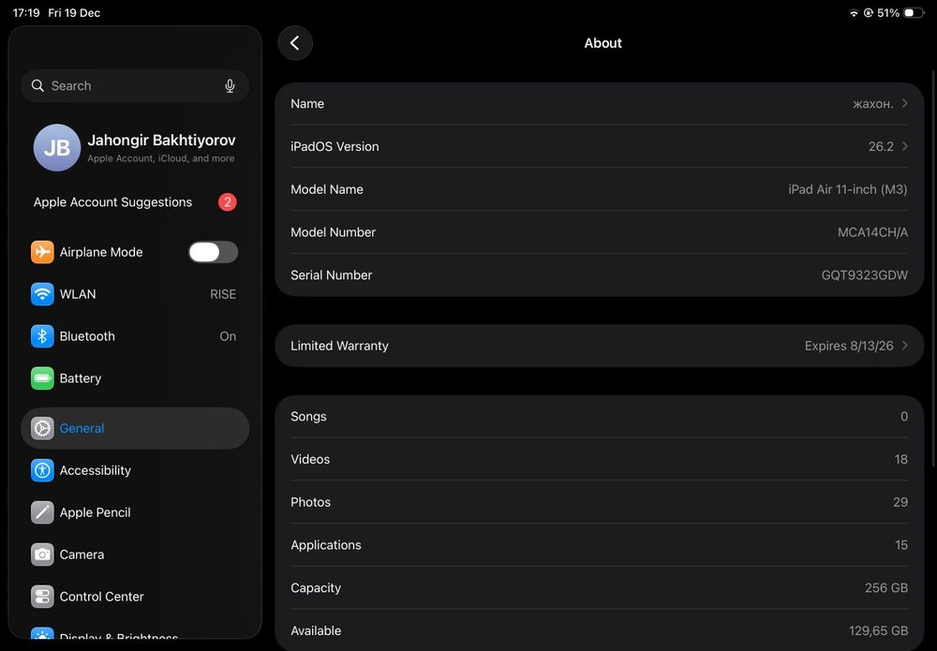Image resolution: width=937 pixels, height=651 pixels.
Task: Tap the Name row label
Action: pyautogui.click(x=307, y=103)
